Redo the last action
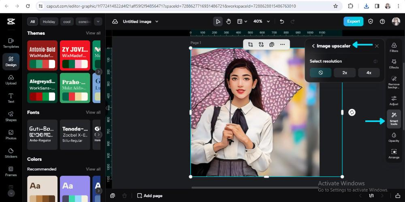Viewport: 405px width, 202px height. (293, 22)
